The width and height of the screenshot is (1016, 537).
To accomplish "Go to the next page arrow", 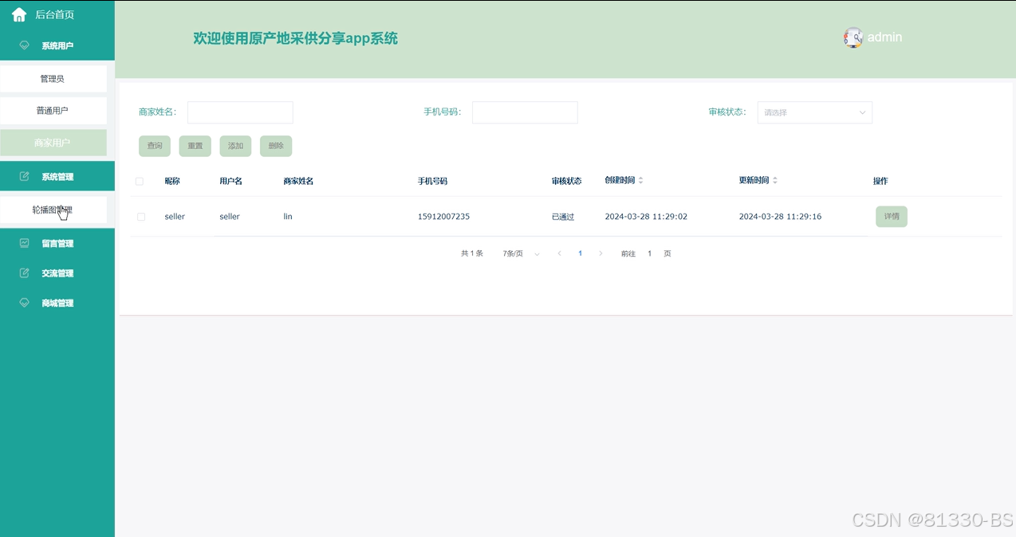I will [601, 253].
